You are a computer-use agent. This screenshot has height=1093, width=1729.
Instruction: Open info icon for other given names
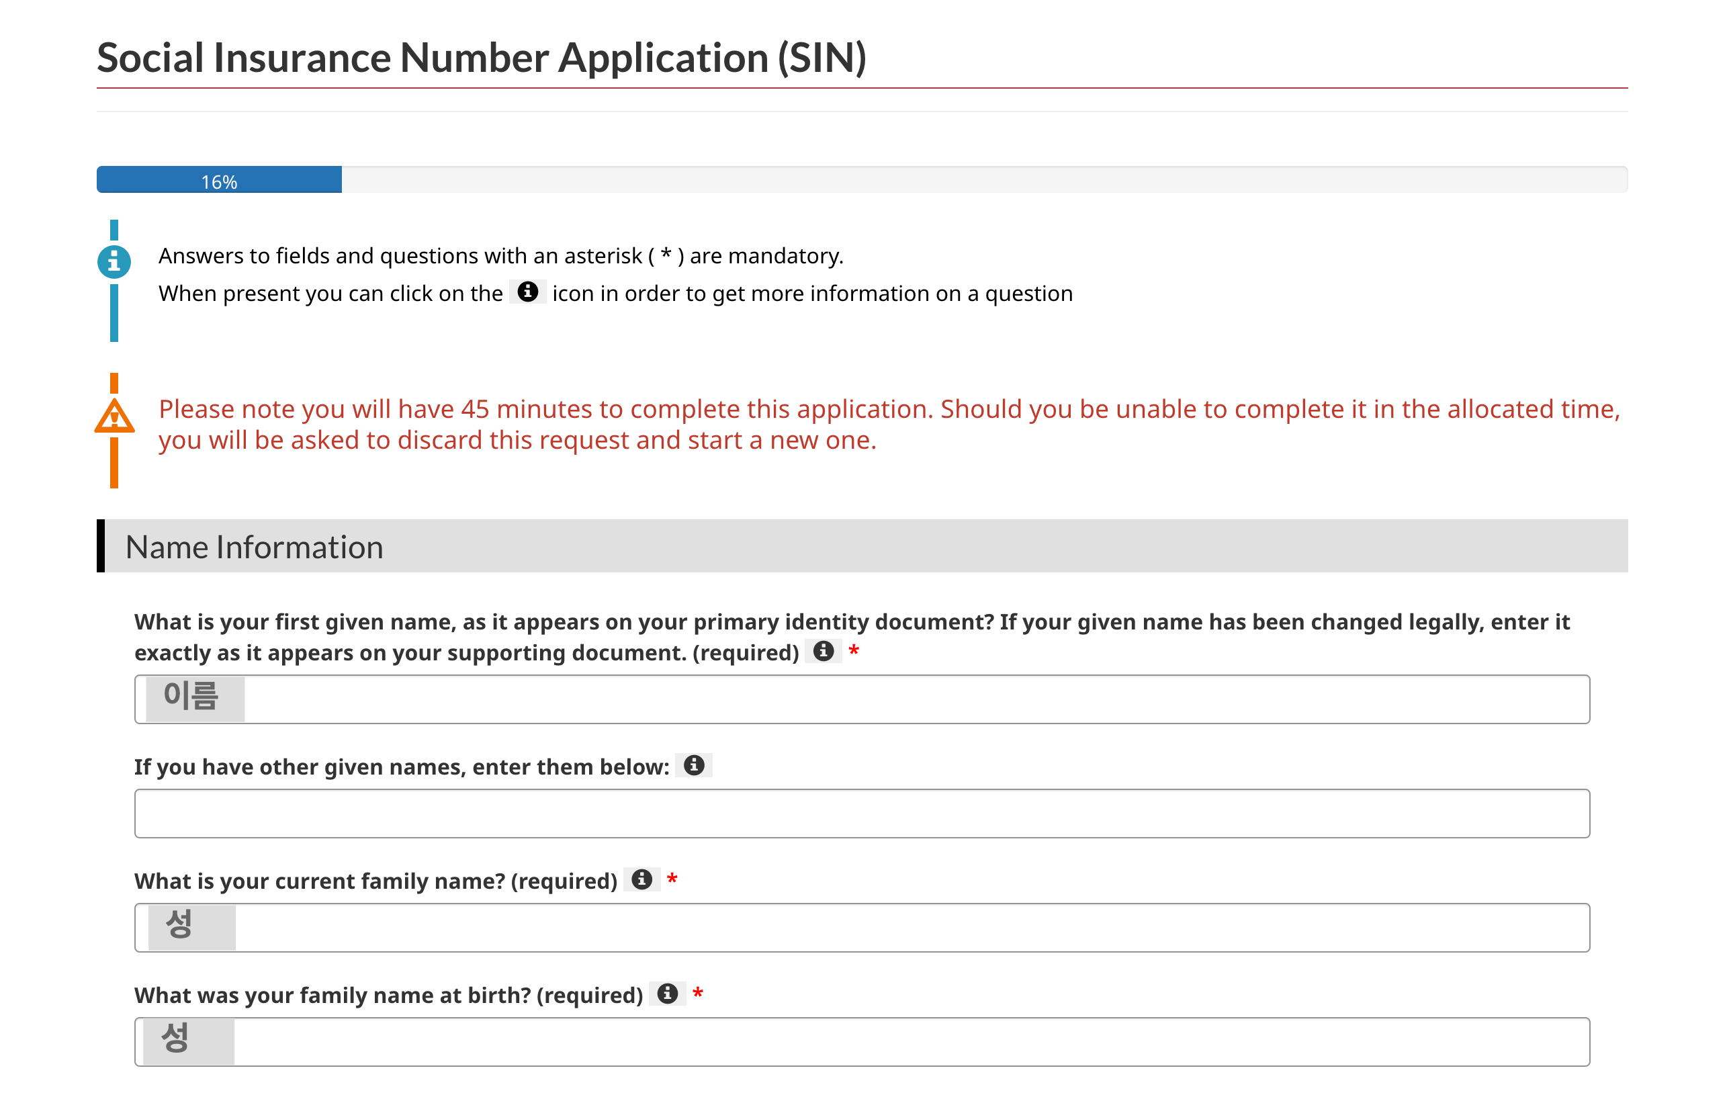694,766
